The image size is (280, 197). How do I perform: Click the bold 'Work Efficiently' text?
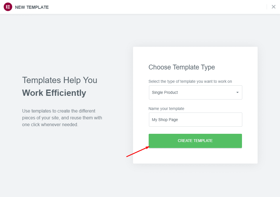pos(54,93)
